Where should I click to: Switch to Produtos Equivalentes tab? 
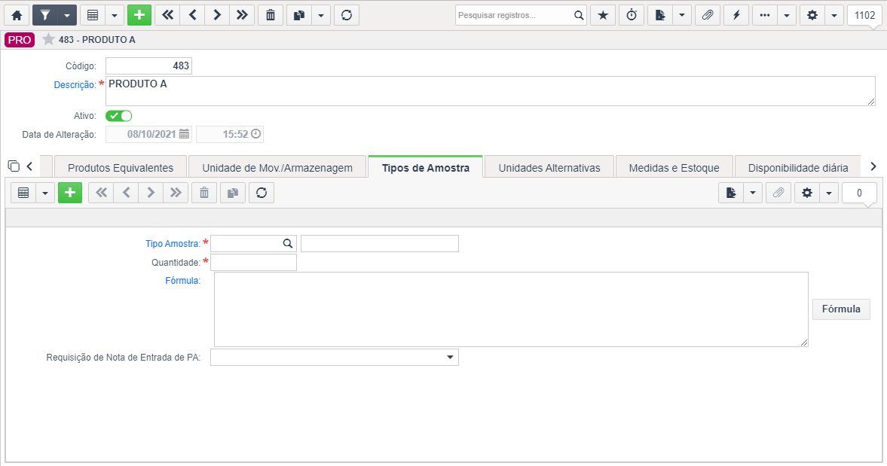point(121,168)
